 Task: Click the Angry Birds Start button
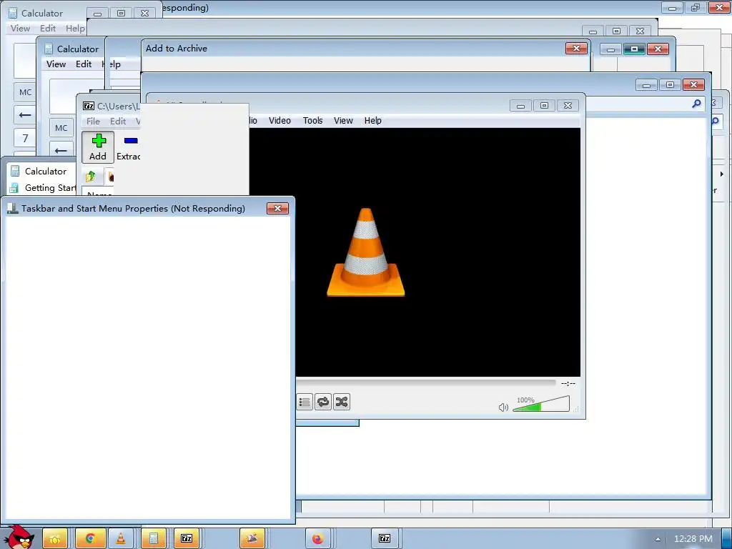point(19,538)
